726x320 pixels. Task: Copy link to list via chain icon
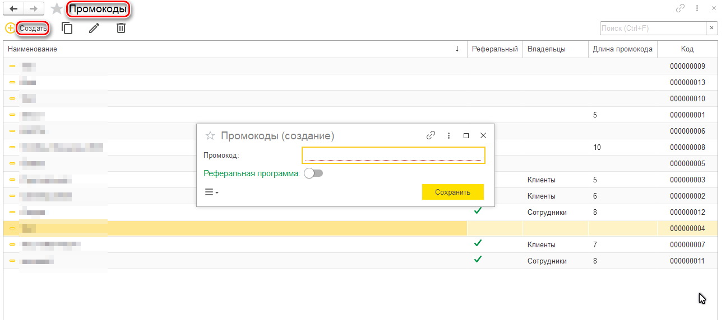click(681, 8)
